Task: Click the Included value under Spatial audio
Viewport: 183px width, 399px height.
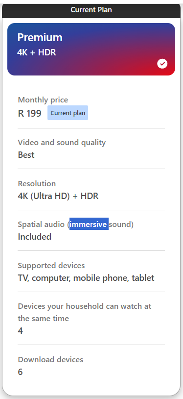Action: coord(35,237)
